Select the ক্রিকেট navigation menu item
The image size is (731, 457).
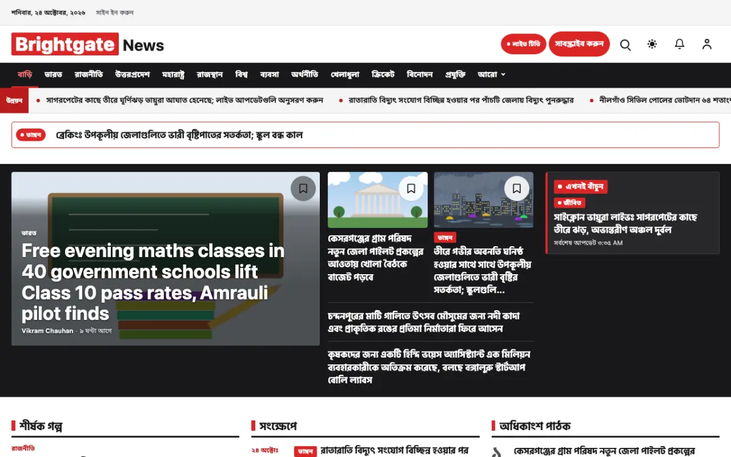pos(383,74)
